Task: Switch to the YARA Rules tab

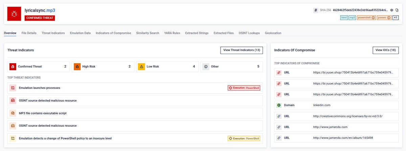Action: pos(172,33)
